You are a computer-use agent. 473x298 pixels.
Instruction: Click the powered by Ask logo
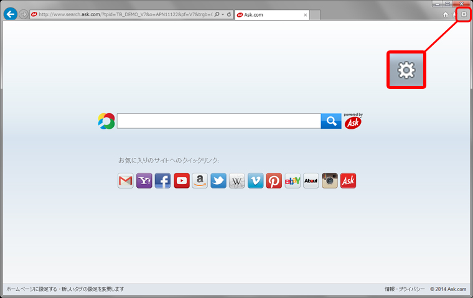tap(353, 121)
